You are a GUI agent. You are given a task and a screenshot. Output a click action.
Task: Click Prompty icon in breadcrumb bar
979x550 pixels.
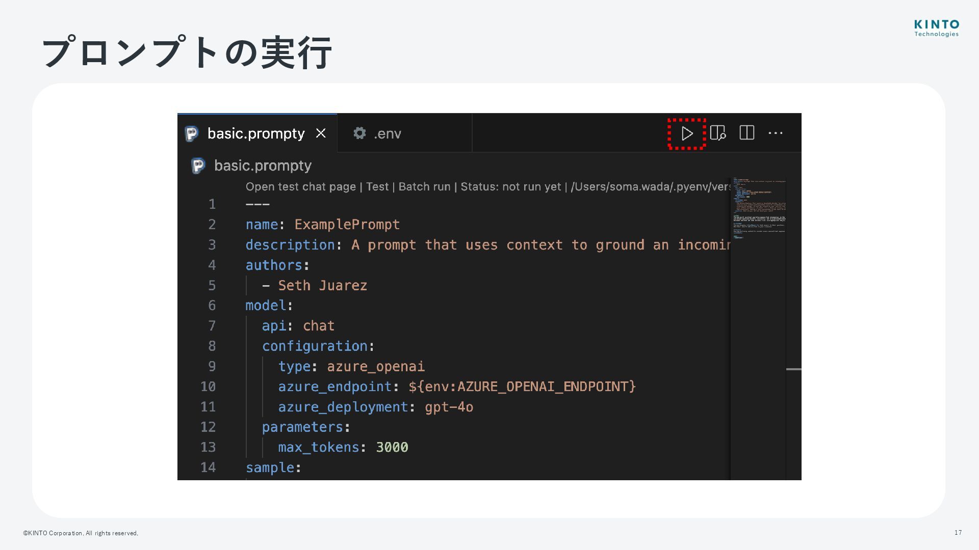coord(198,166)
